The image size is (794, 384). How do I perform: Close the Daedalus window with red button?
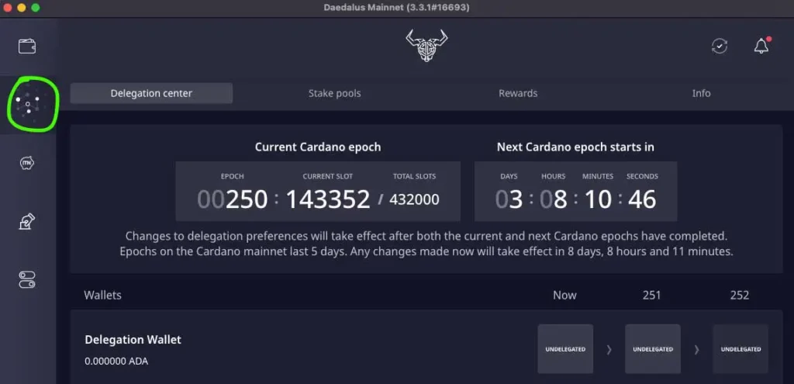(7, 8)
